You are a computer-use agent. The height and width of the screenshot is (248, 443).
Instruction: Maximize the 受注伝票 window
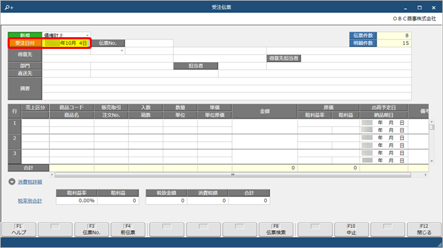(420, 8)
